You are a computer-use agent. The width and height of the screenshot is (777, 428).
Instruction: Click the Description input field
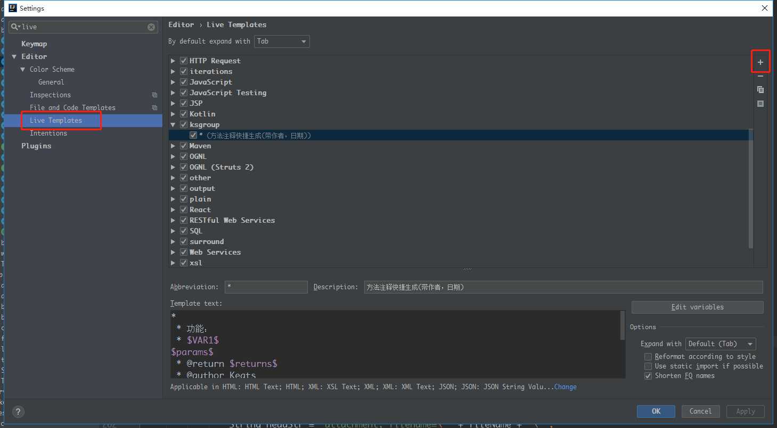click(x=563, y=287)
